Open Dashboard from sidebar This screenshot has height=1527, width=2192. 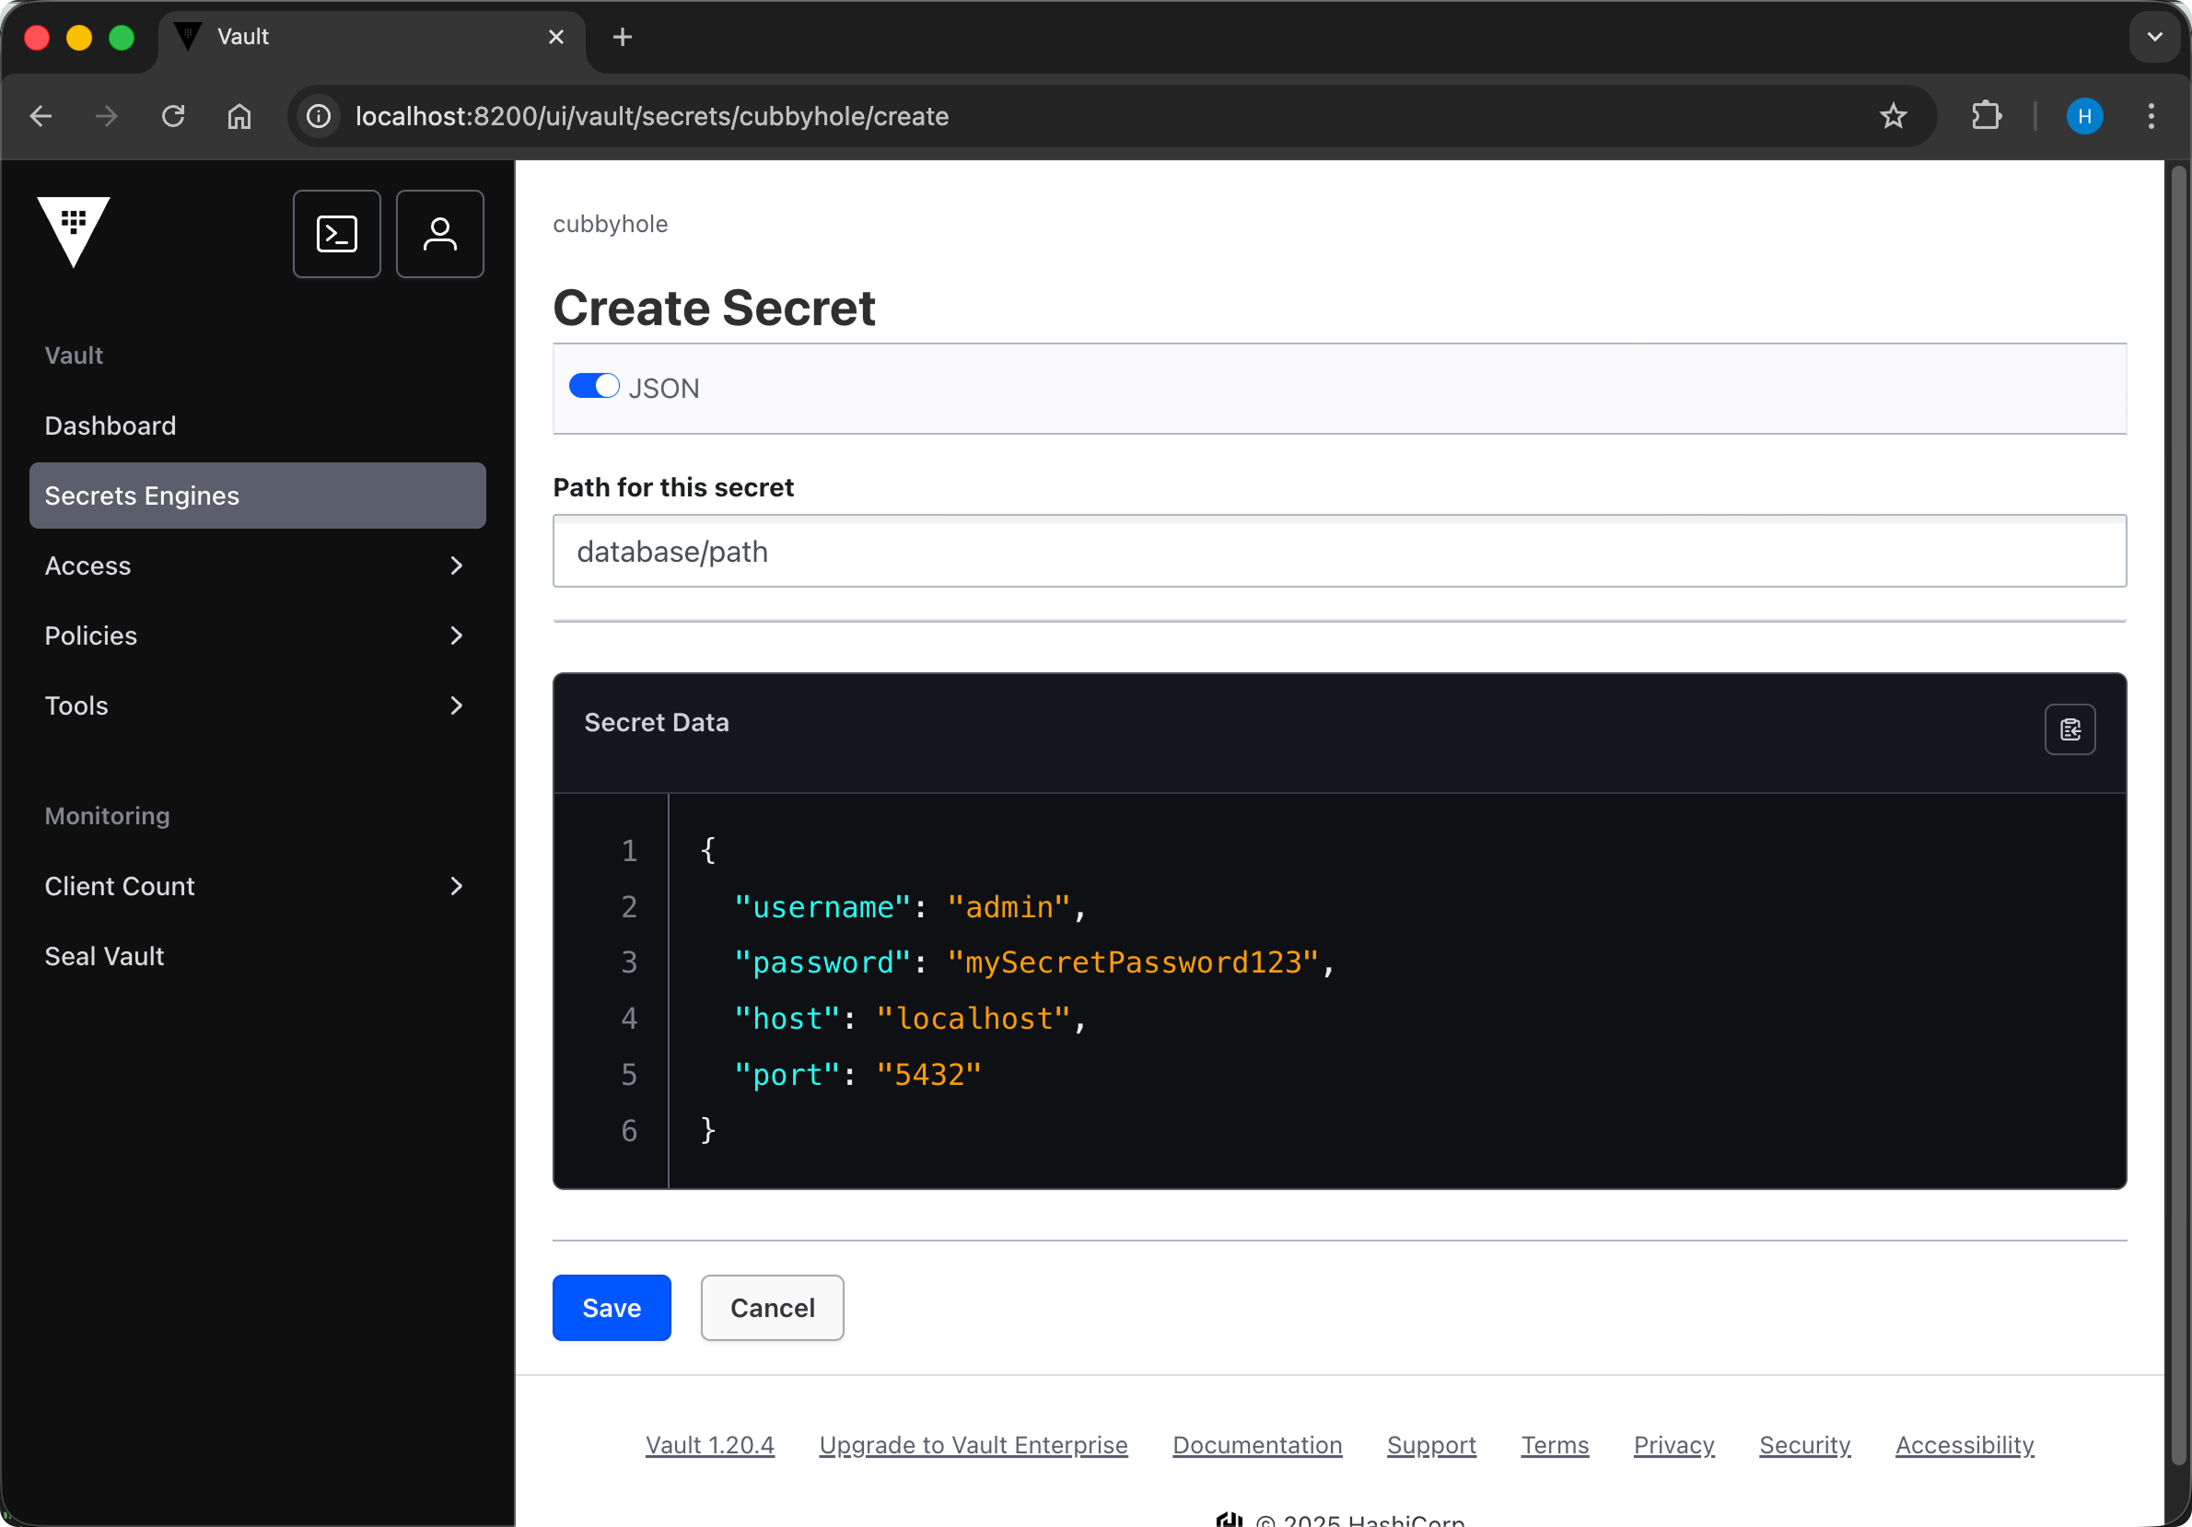coord(111,425)
